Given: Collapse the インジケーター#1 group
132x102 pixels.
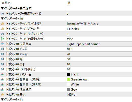Looking at the screenshot, I should pos(2,100).
